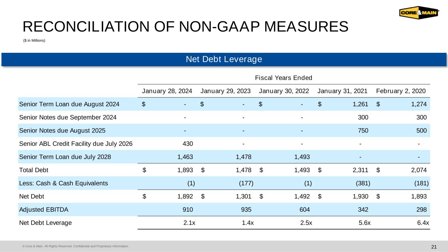Select the 430 value in ABL row
This screenshot has width=448, height=252.
187,143
